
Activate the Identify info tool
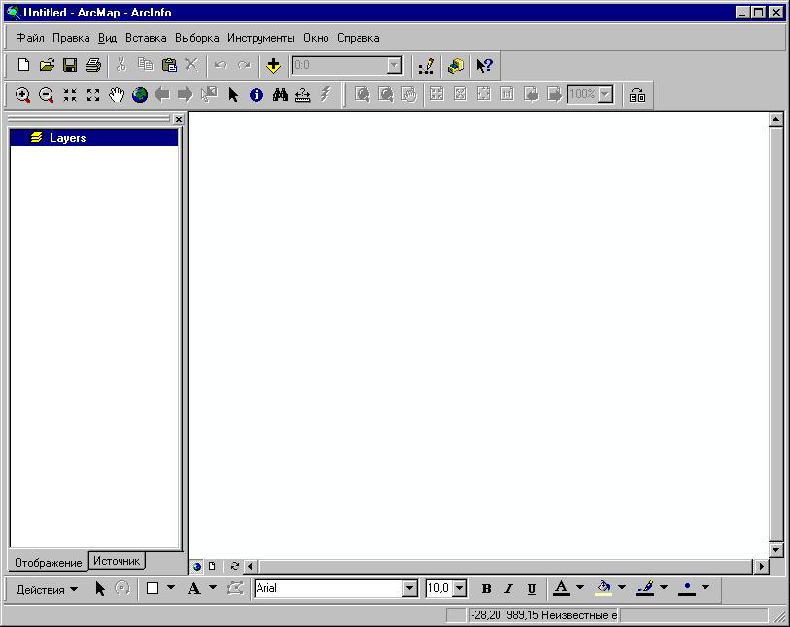point(257,94)
